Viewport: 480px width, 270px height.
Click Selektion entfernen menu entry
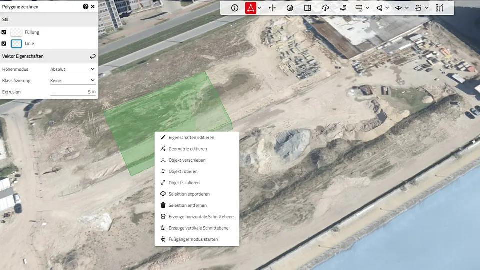click(x=187, y=205)
